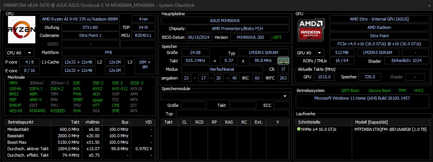Click the GPU Speicher clock value 729.0
The height and width of the screenshot is (162, 433).
370,77
